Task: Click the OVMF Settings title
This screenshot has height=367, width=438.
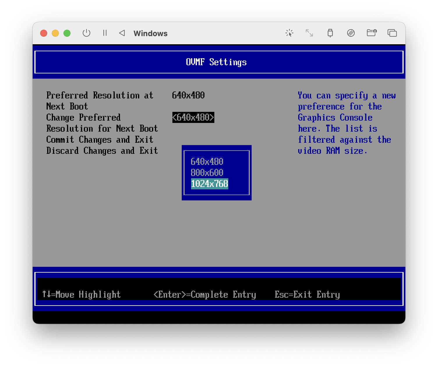Action: [x=216, y=62]
